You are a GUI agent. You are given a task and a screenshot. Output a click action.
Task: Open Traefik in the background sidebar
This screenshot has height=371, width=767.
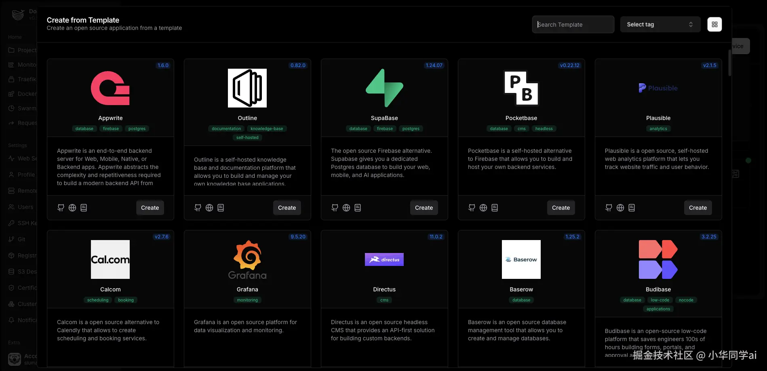pyautogui.click(x=22, y=79)
